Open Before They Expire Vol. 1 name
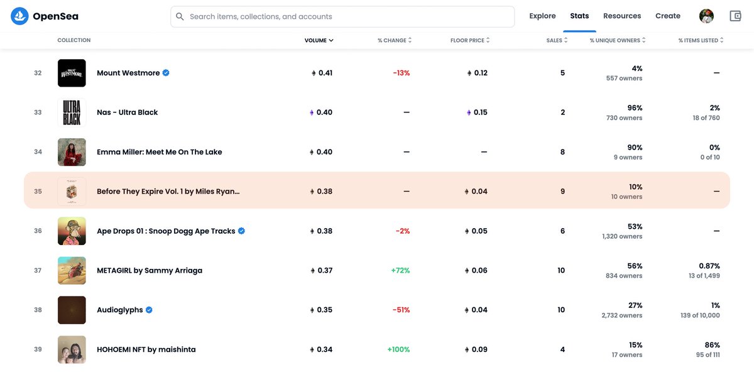Image resolution: width=754 pixels, height=377 pixels. coord(168,192)
